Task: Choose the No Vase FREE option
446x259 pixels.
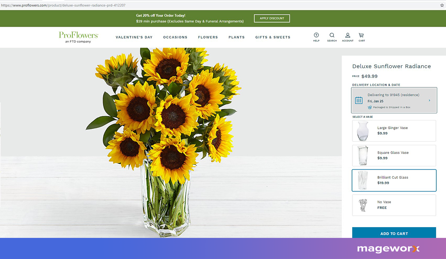Action: (x=394, y=205)
